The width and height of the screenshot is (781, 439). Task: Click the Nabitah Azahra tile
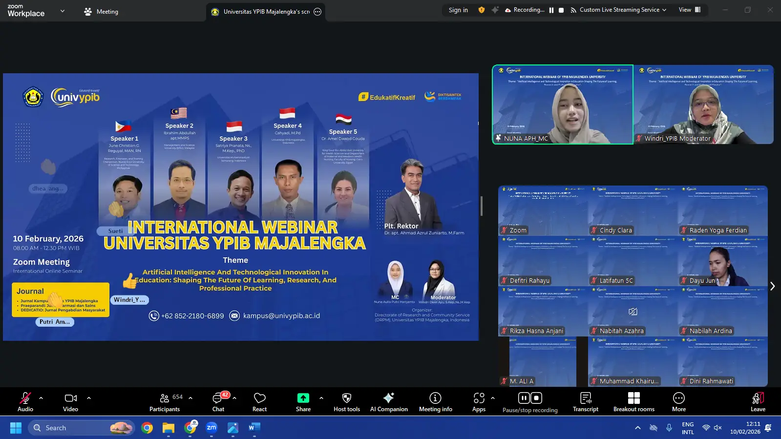click(x=633, y=312)
